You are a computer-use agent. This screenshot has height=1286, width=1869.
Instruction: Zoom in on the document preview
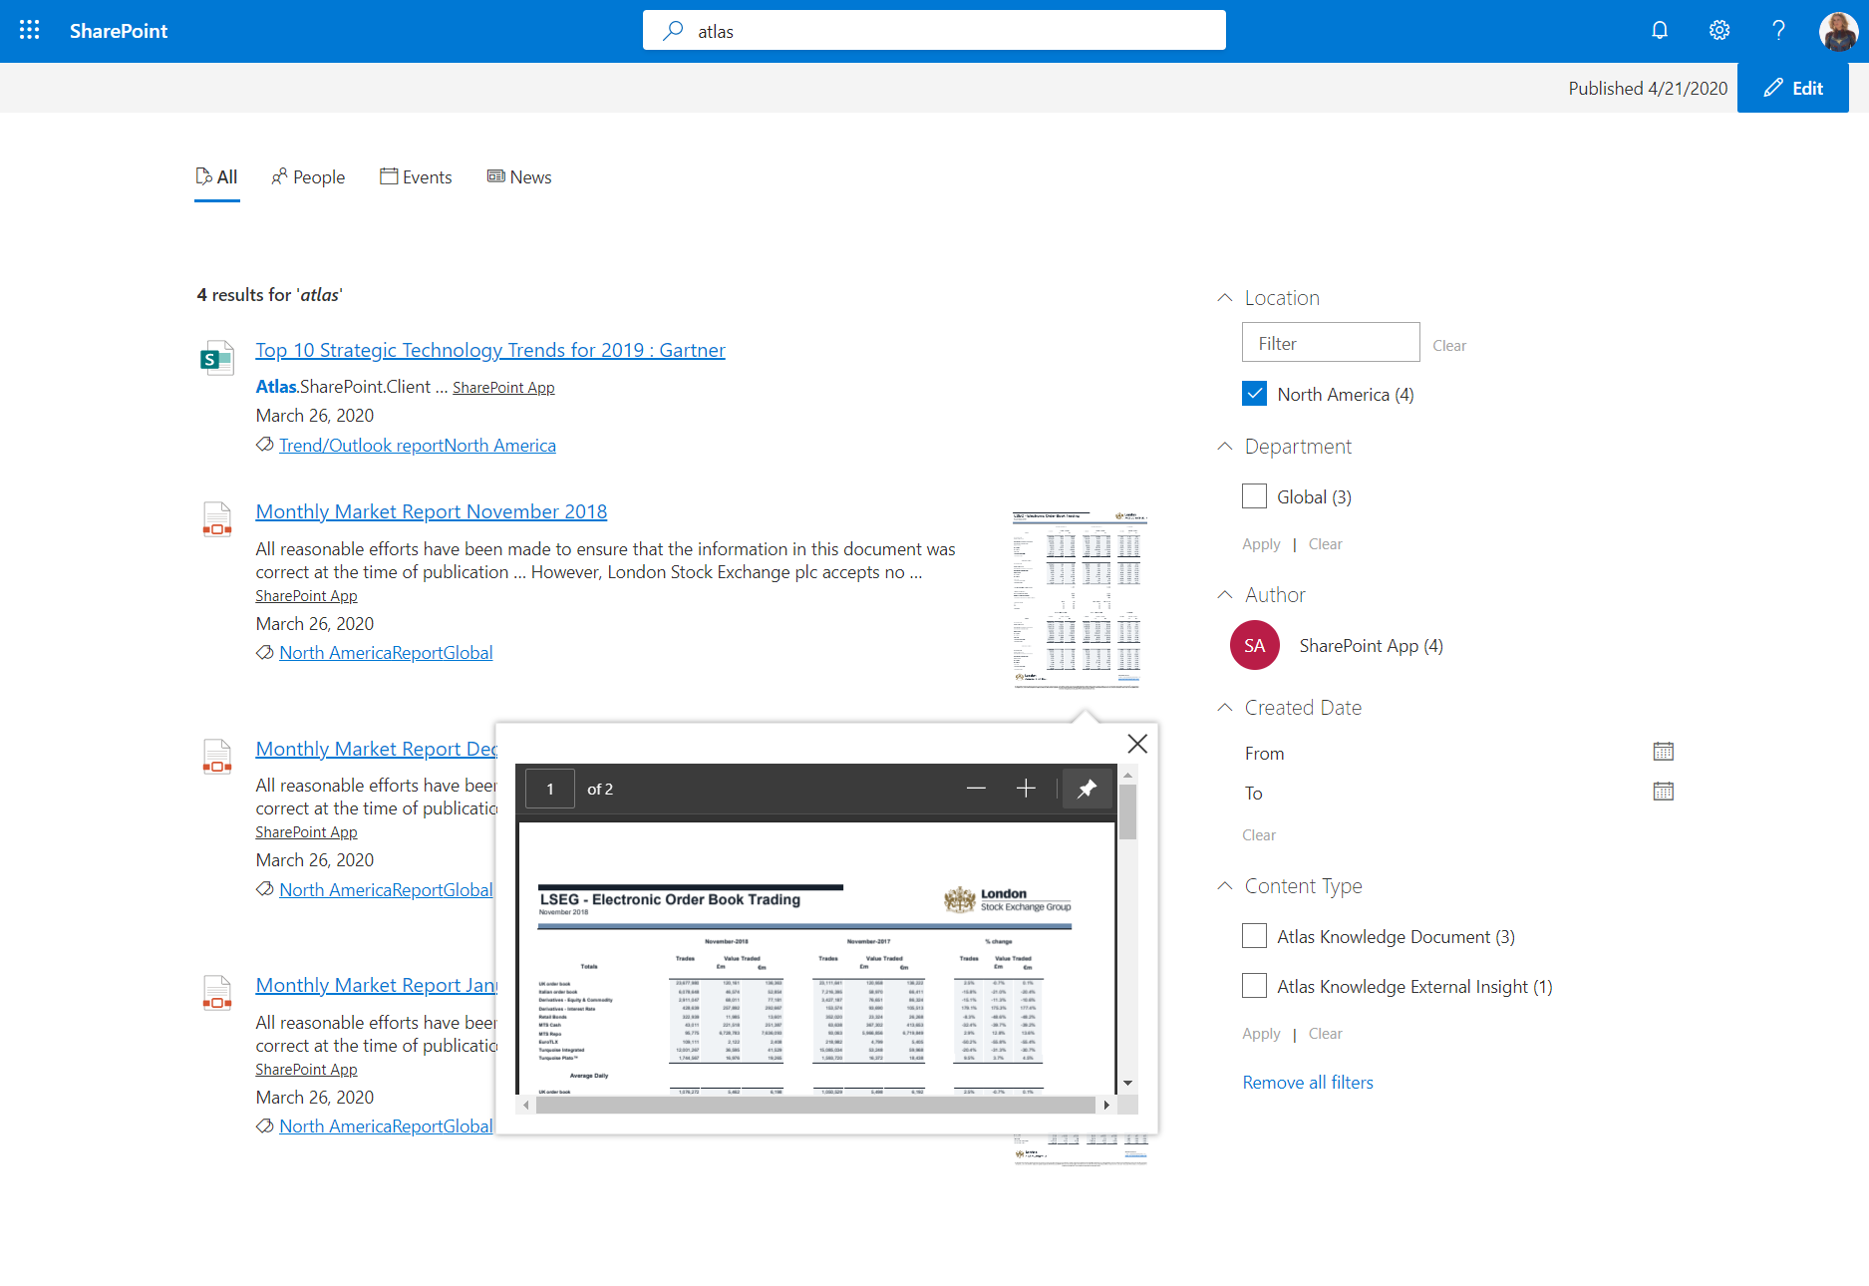1026,789
